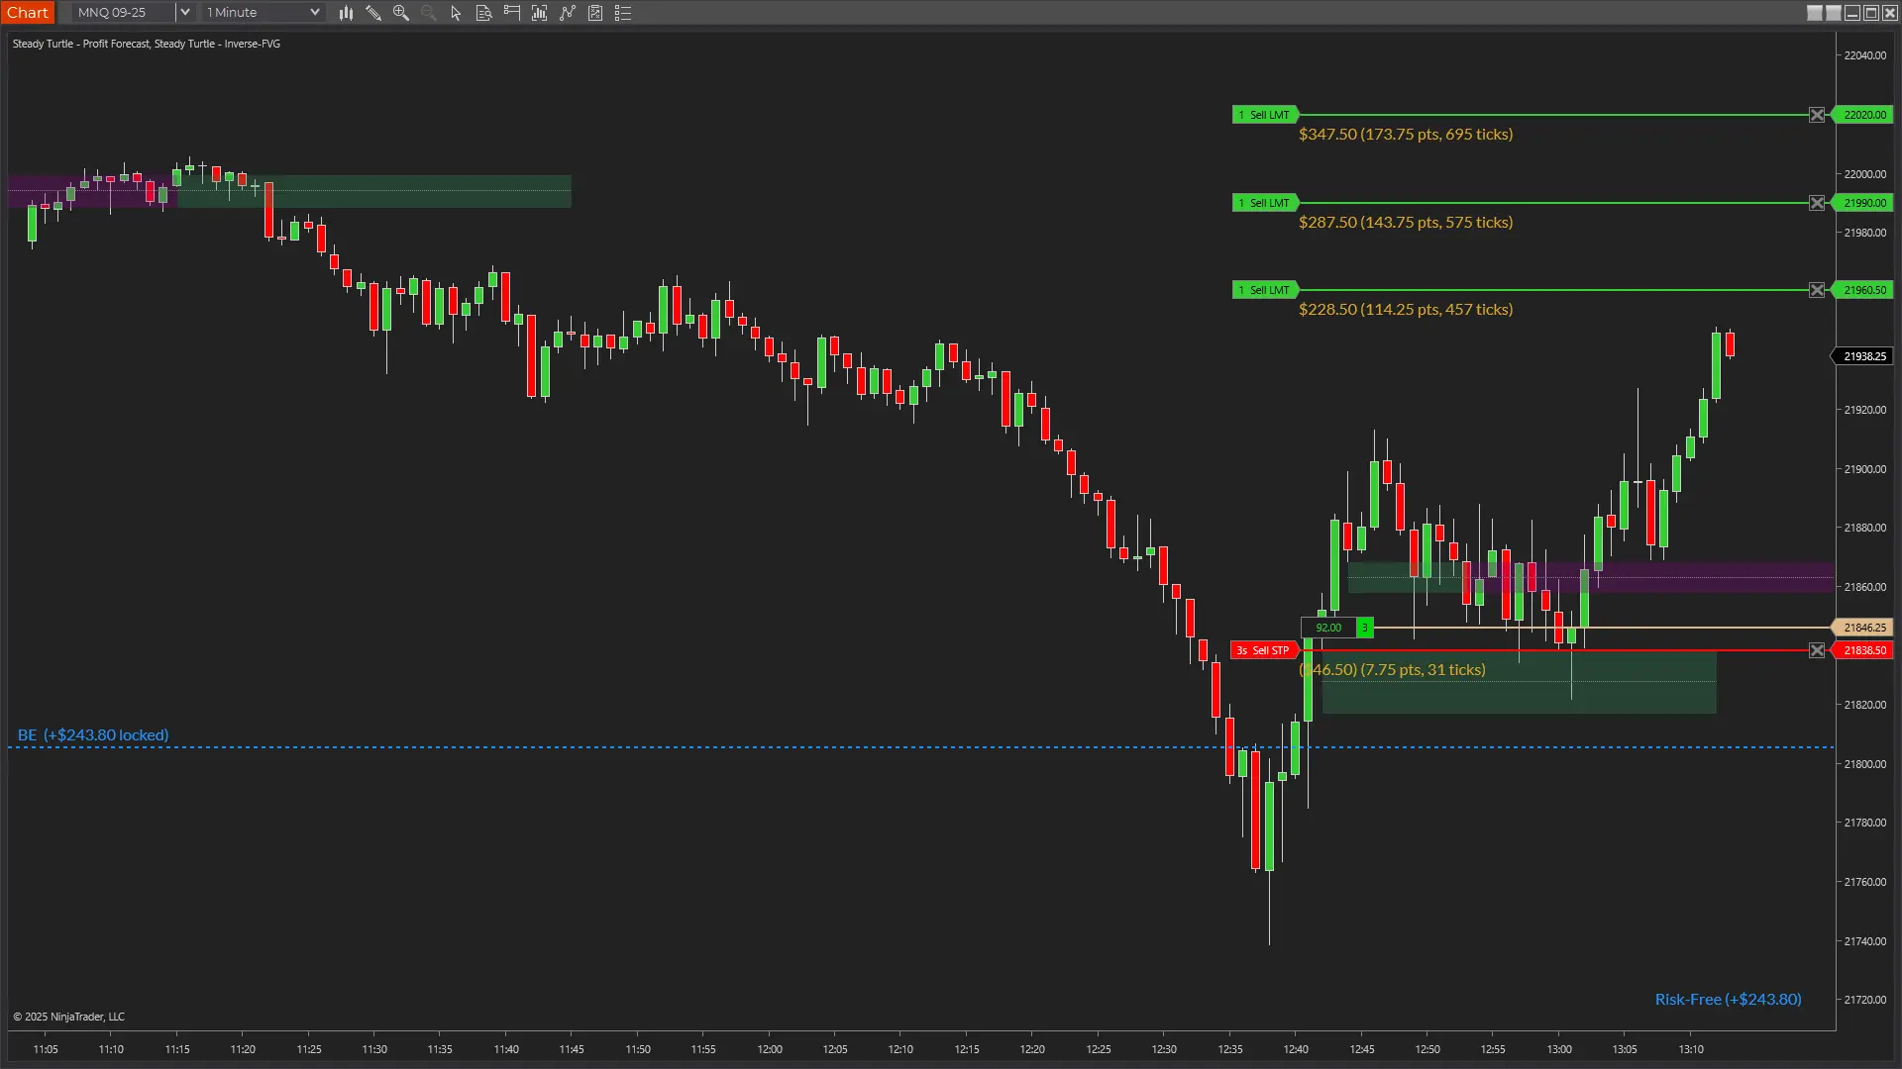
Task: Cancel the Sell LMT order at 21960.50
Action: pyautogui.click(x=1817, y=290)
